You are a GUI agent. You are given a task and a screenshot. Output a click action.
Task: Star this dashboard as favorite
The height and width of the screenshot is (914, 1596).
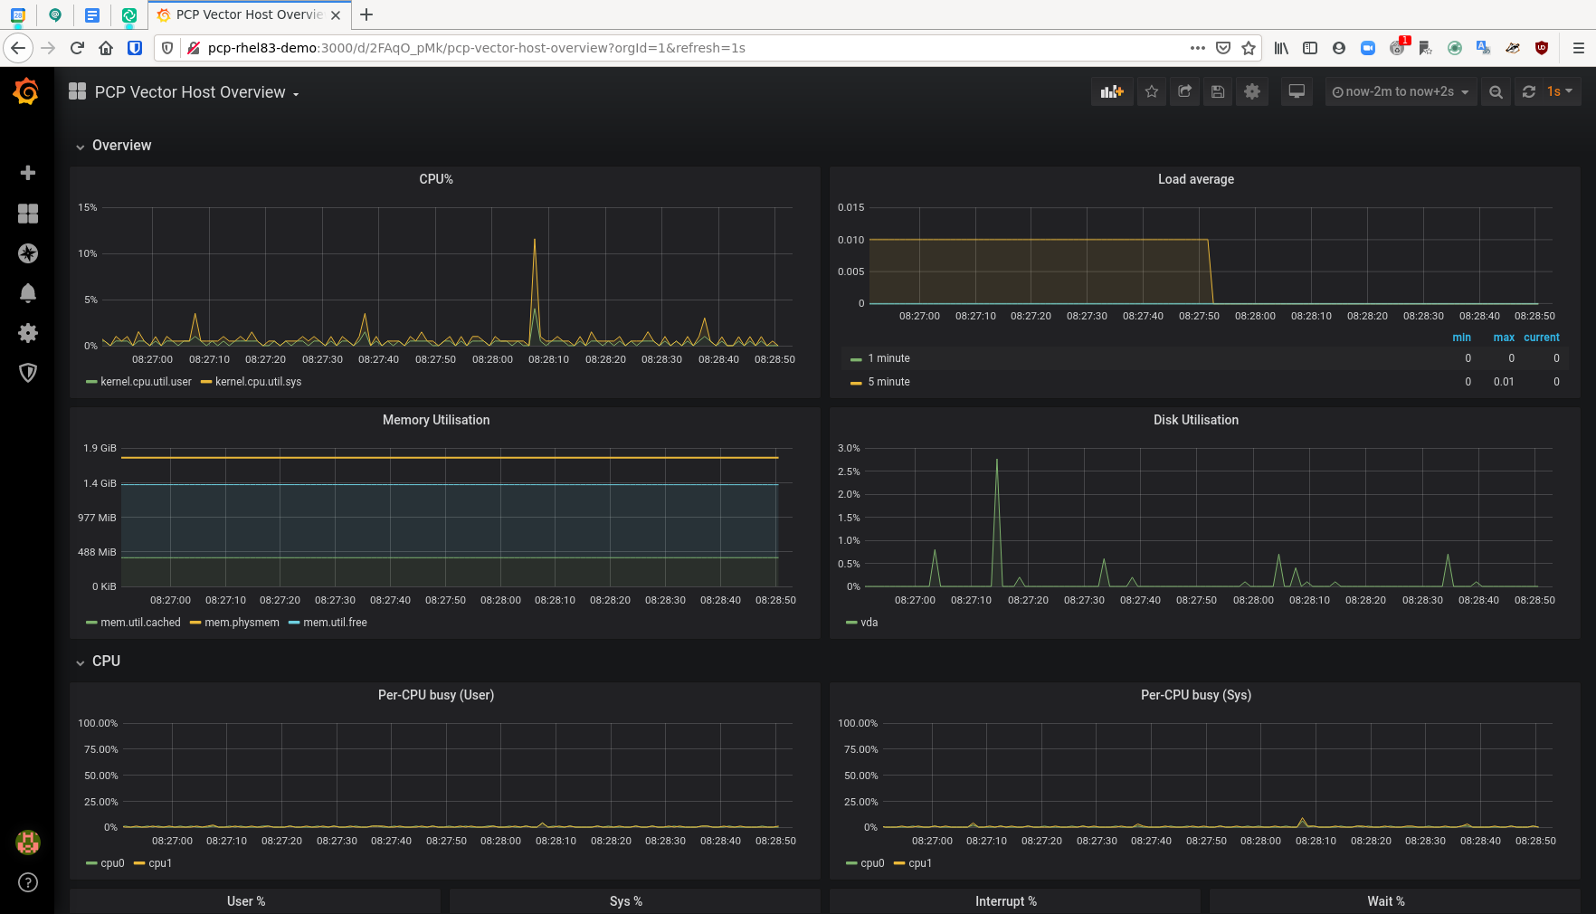point(1151,91)
